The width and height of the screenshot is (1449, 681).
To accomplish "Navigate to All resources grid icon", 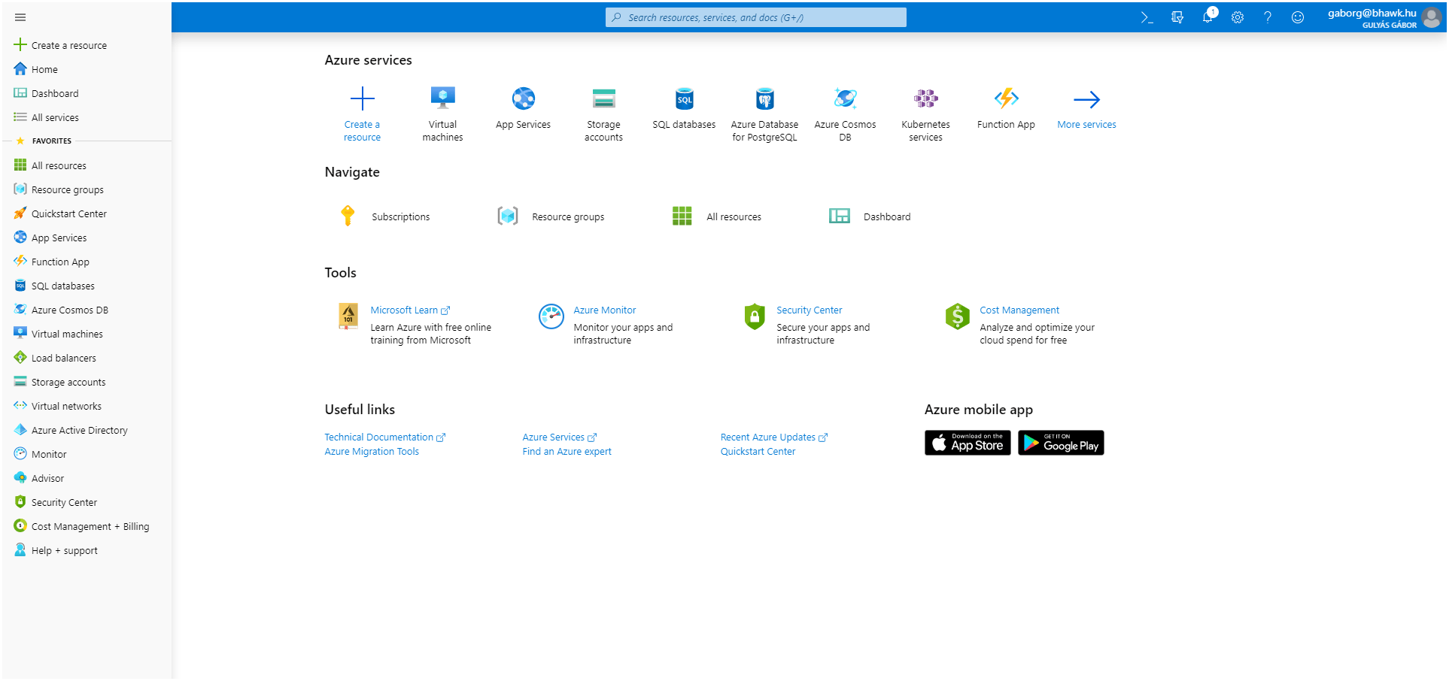I will coord(682,216).
